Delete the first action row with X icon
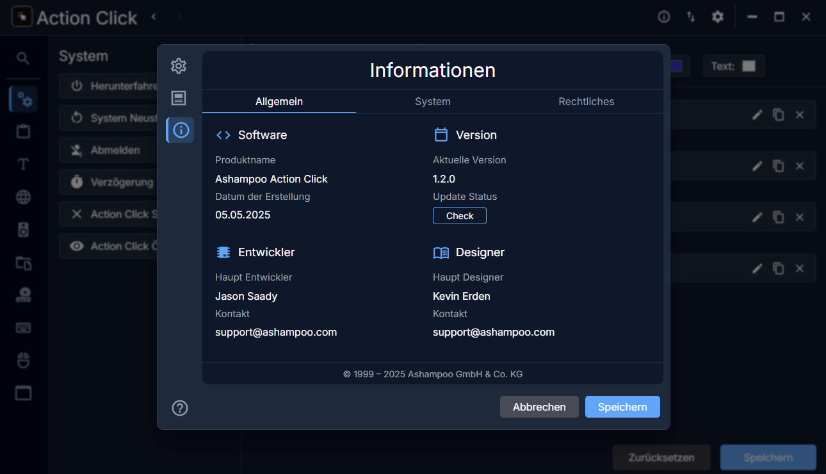 pyautogui.click(x=800, y=115)
